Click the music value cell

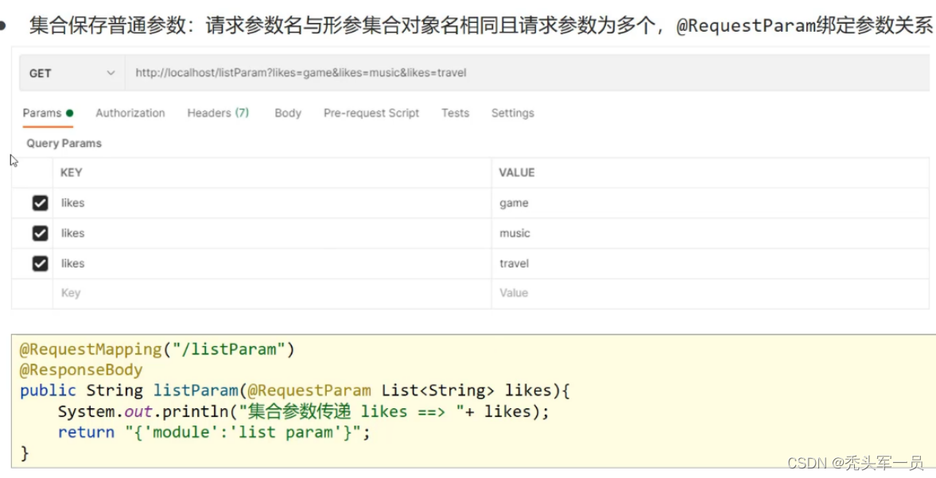[708, 233]
